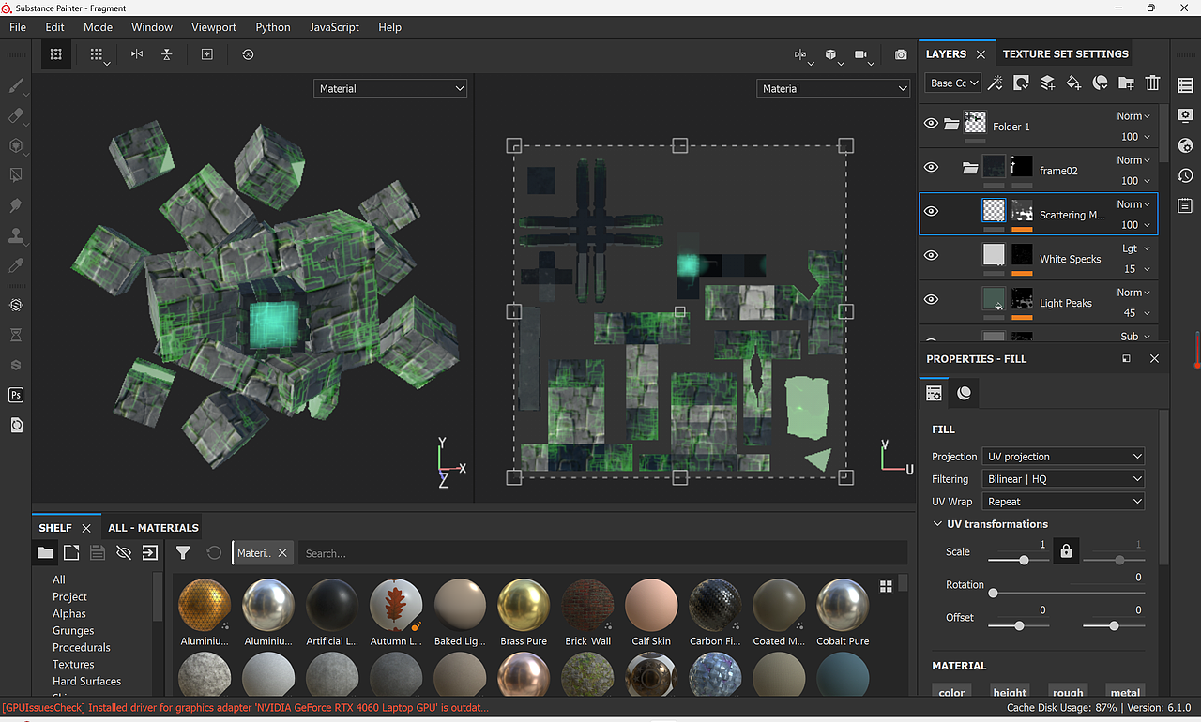Create a new folder in the Layers panel

[1124, 83]
